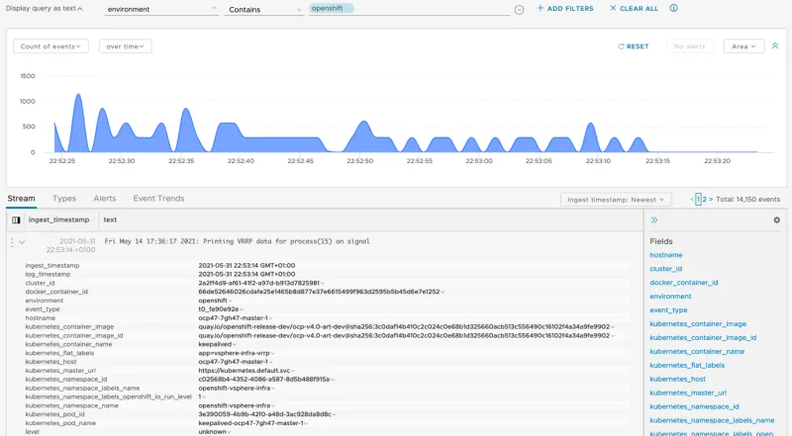Switch to the Alerts tab
Image resolution: width=792 pixels, height=436 pixels.
click(104, 199)
